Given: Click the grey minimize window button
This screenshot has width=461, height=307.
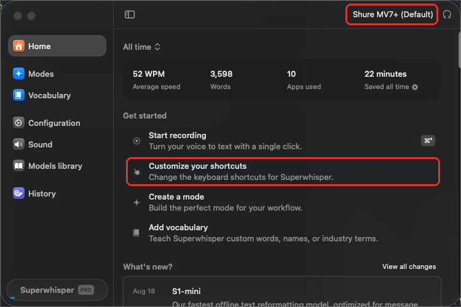Looking at the screenshot, I should pos(31,16).
